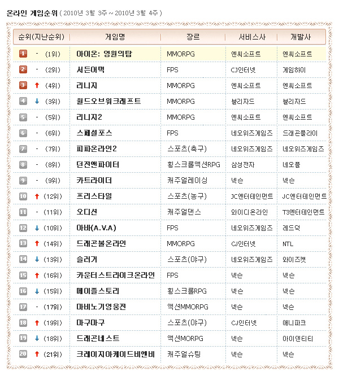Click the blue down arrow beside rank 19
339x376 pixels.
click(x=37, y=338)
